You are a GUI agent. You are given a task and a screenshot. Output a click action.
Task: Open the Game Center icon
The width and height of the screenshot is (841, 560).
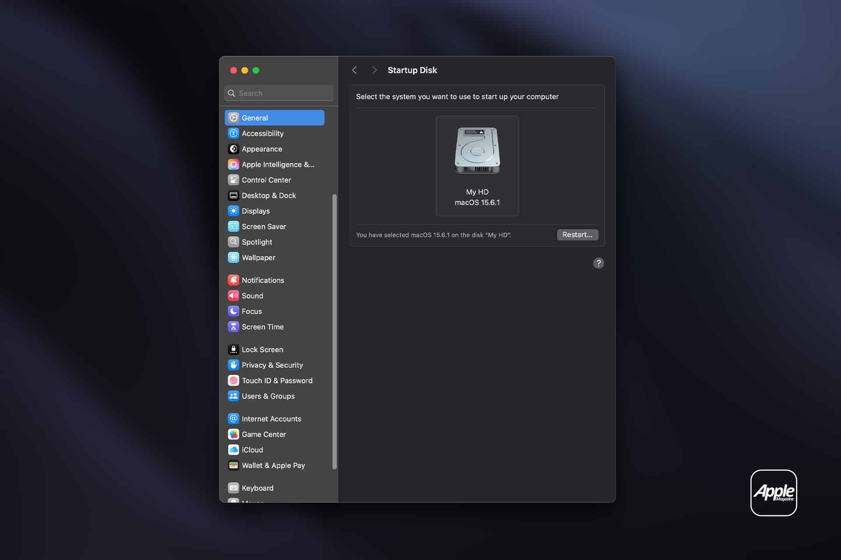(233, 434)
